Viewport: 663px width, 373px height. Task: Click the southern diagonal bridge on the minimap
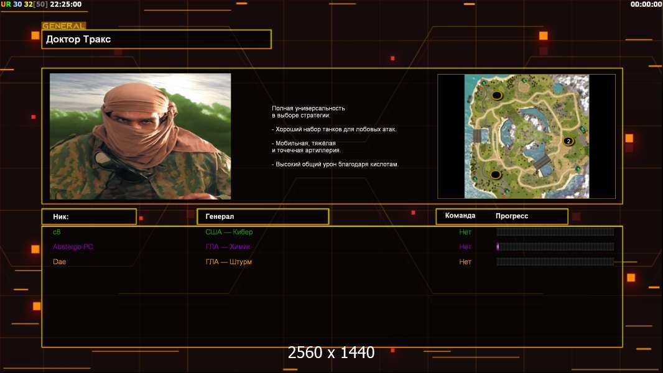pos(542,163)
